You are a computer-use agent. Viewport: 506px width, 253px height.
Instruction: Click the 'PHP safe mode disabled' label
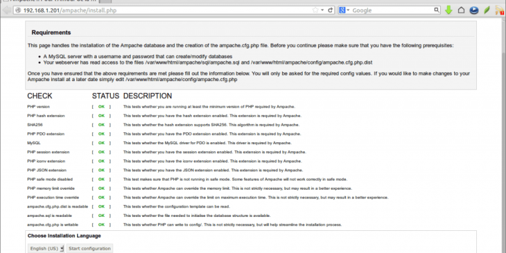click(50, 179)
